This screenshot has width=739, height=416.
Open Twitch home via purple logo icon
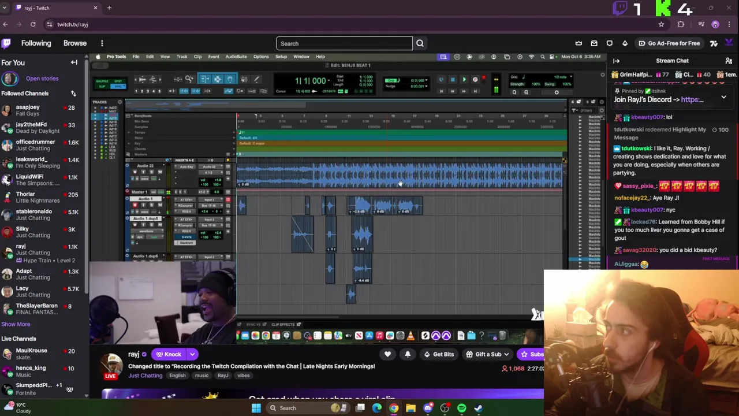click(x=6, y=43)
